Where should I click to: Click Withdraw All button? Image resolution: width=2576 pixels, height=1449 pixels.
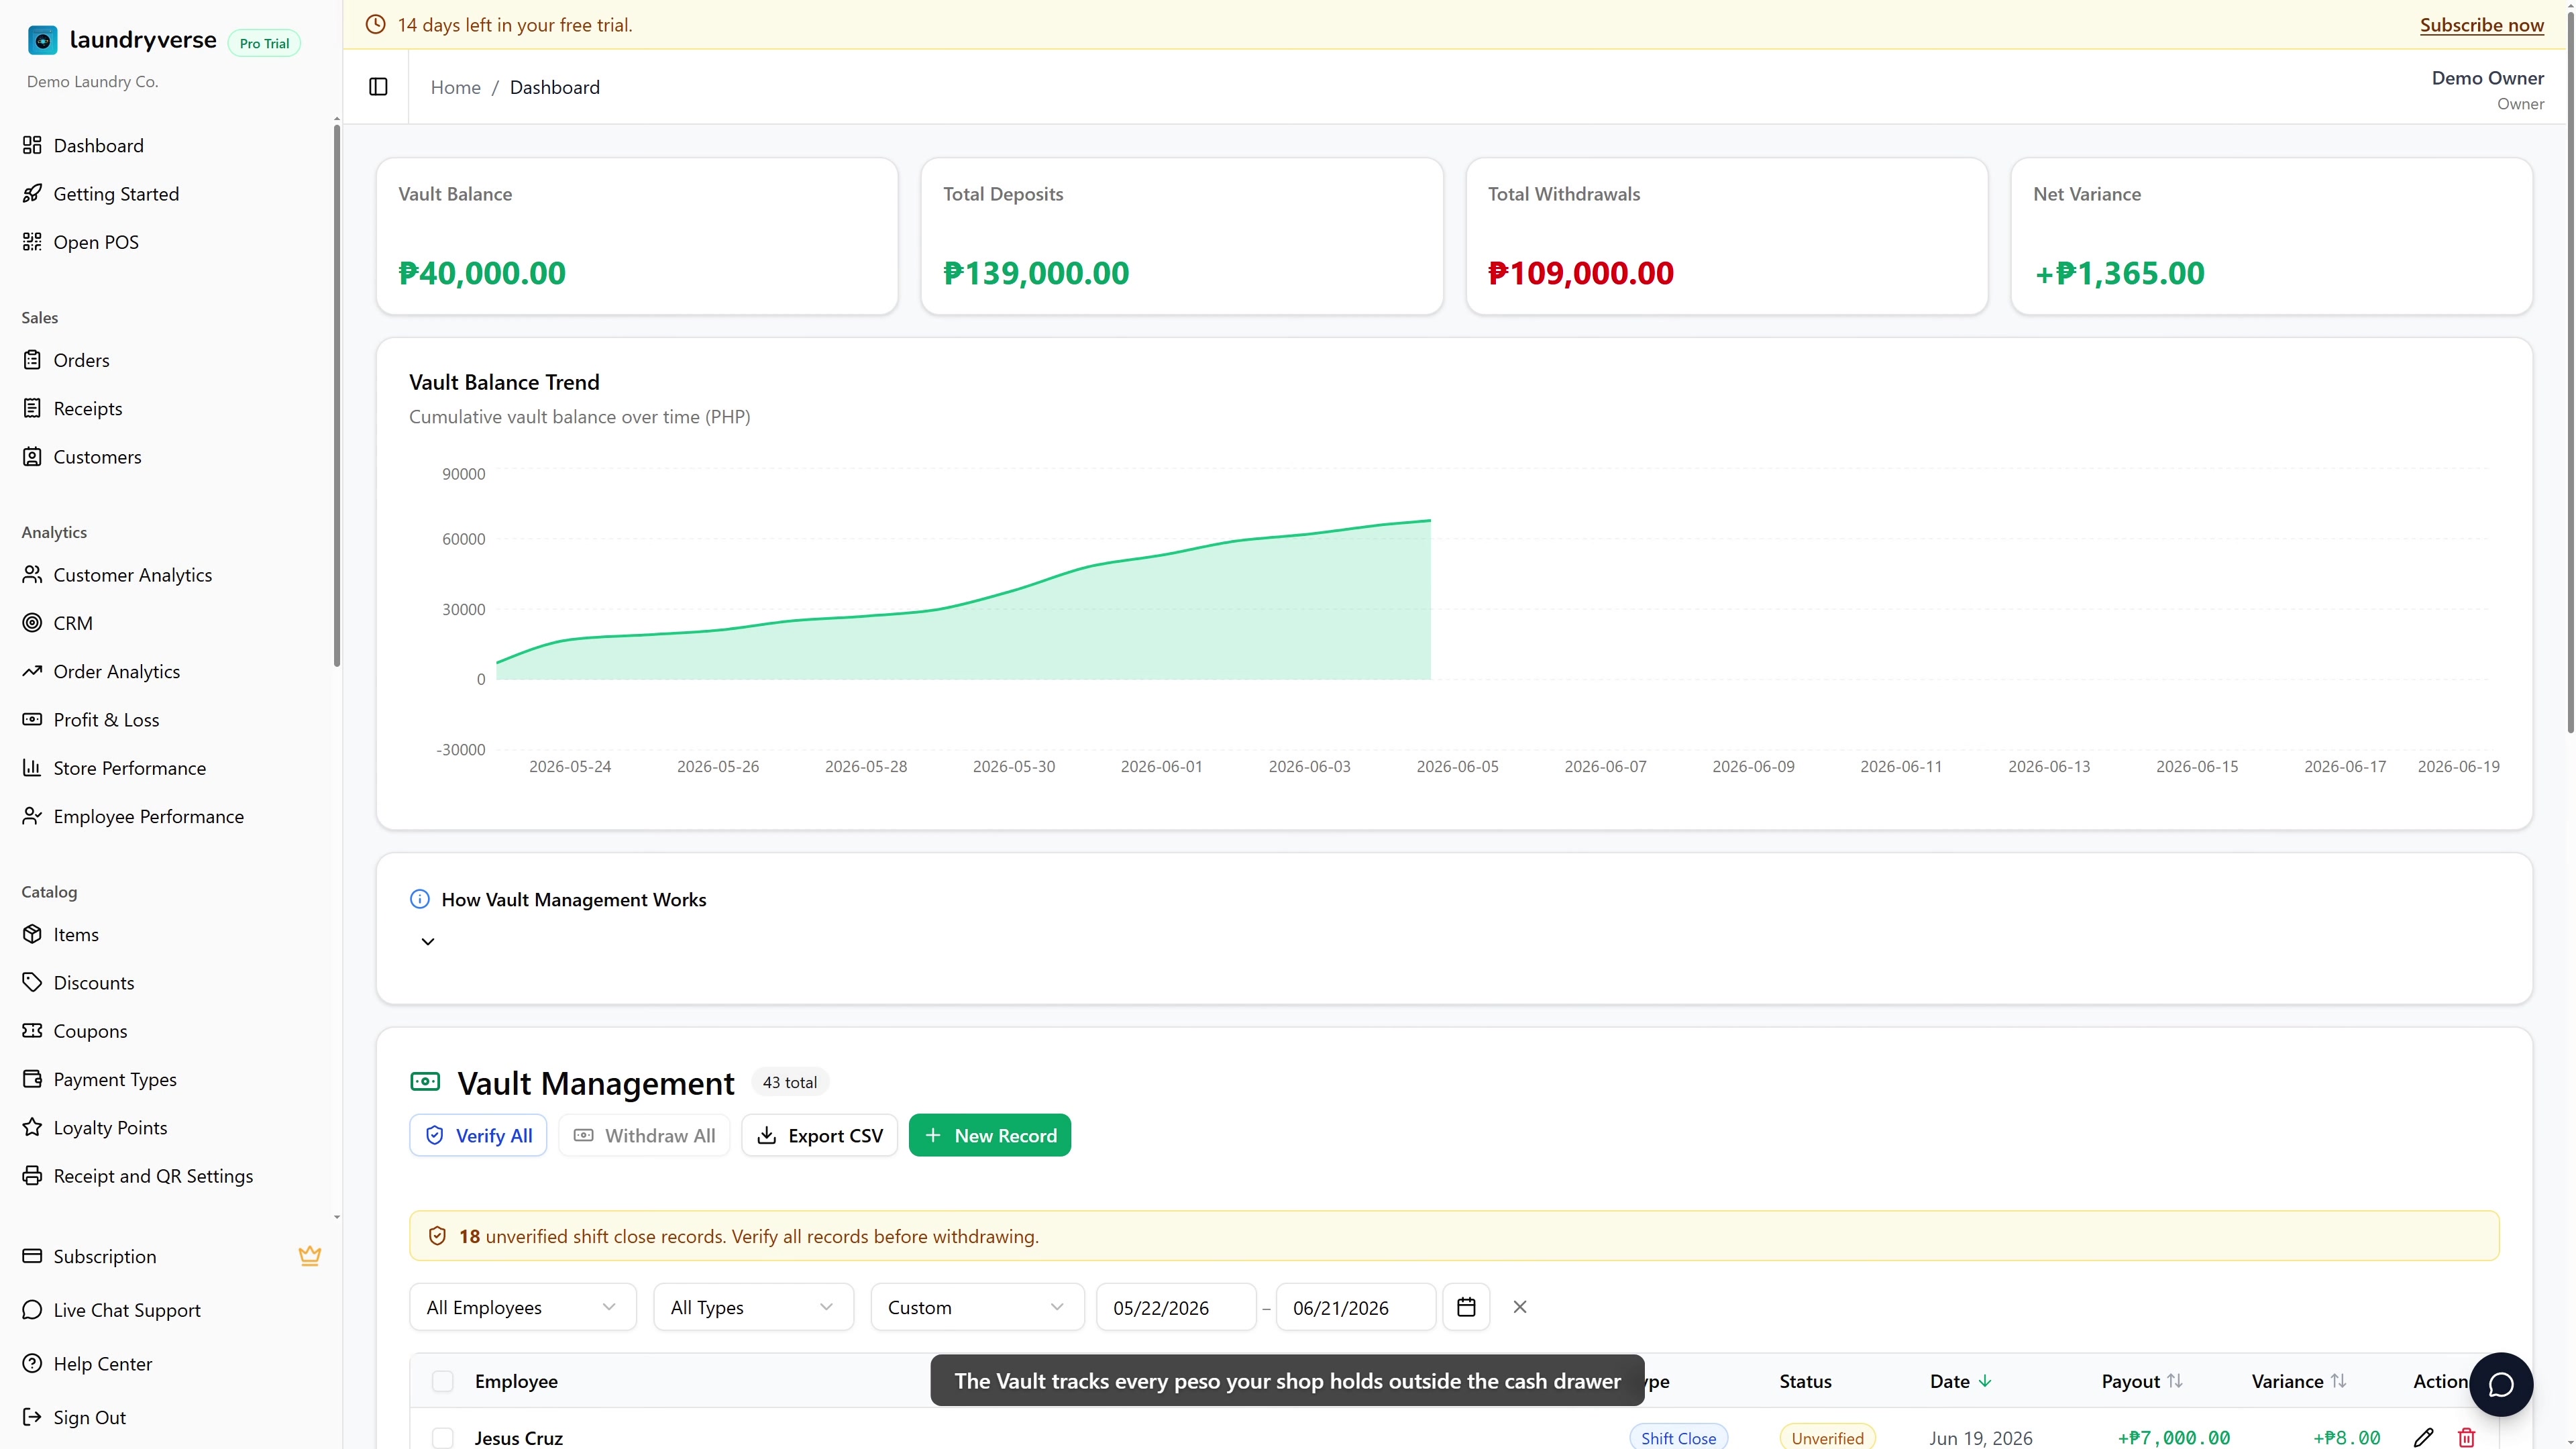644,1135
